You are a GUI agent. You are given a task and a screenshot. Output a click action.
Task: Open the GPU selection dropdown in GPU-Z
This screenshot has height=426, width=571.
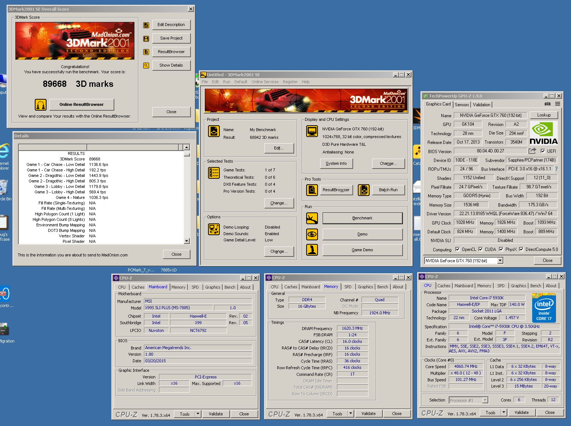(500, 261)
